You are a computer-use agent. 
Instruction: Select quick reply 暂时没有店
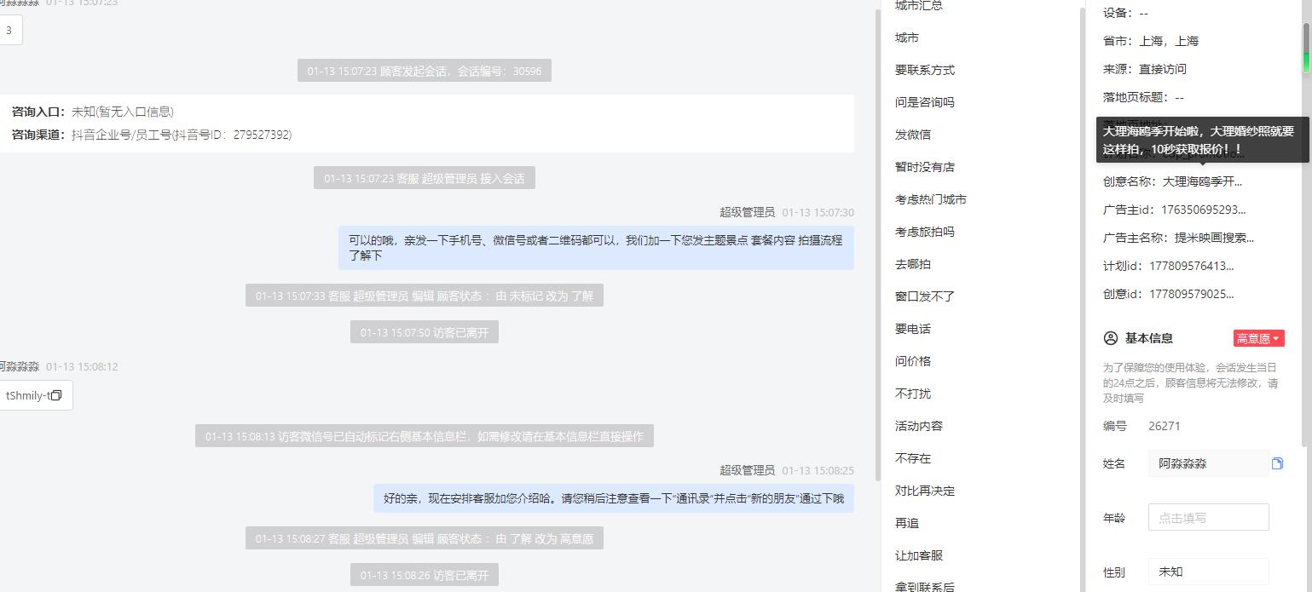coord(925,167)
